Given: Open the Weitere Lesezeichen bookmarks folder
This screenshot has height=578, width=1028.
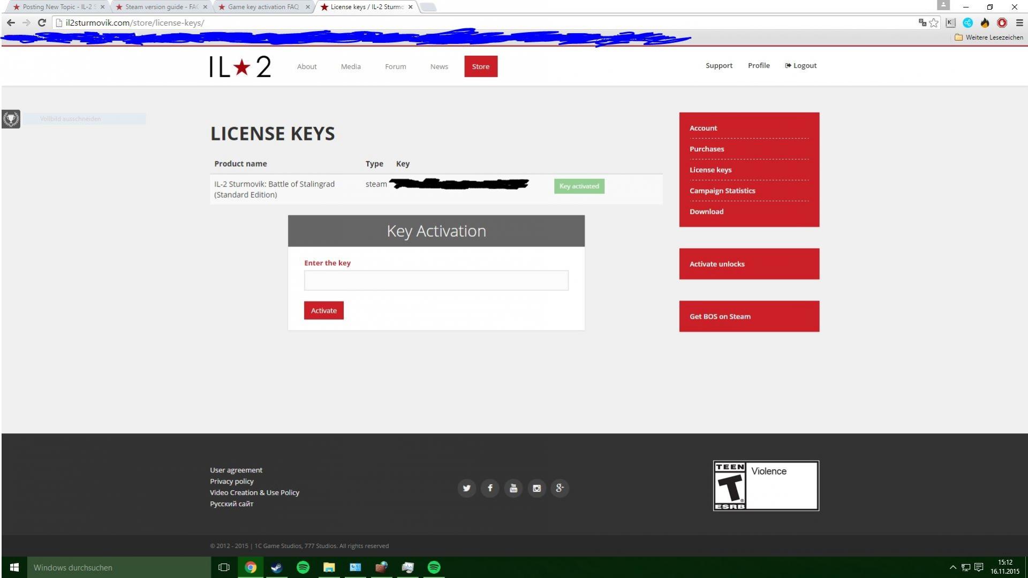Looking at the screenshot, I should (x=989, y=37).
